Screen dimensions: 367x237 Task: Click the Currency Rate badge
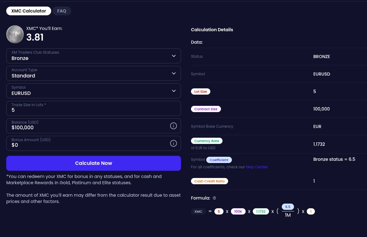point(207,141)
